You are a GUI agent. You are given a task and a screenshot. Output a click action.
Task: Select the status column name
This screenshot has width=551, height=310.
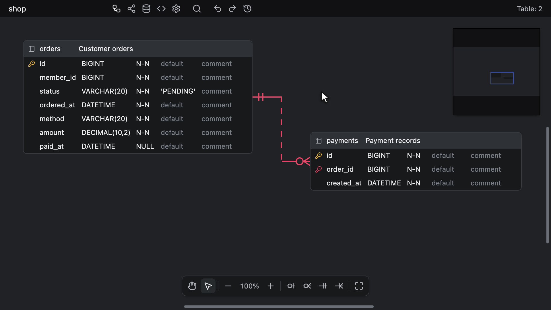pos(50,91)
